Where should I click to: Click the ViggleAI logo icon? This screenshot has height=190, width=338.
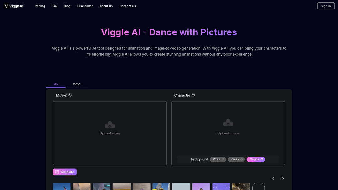click(5, 6)
